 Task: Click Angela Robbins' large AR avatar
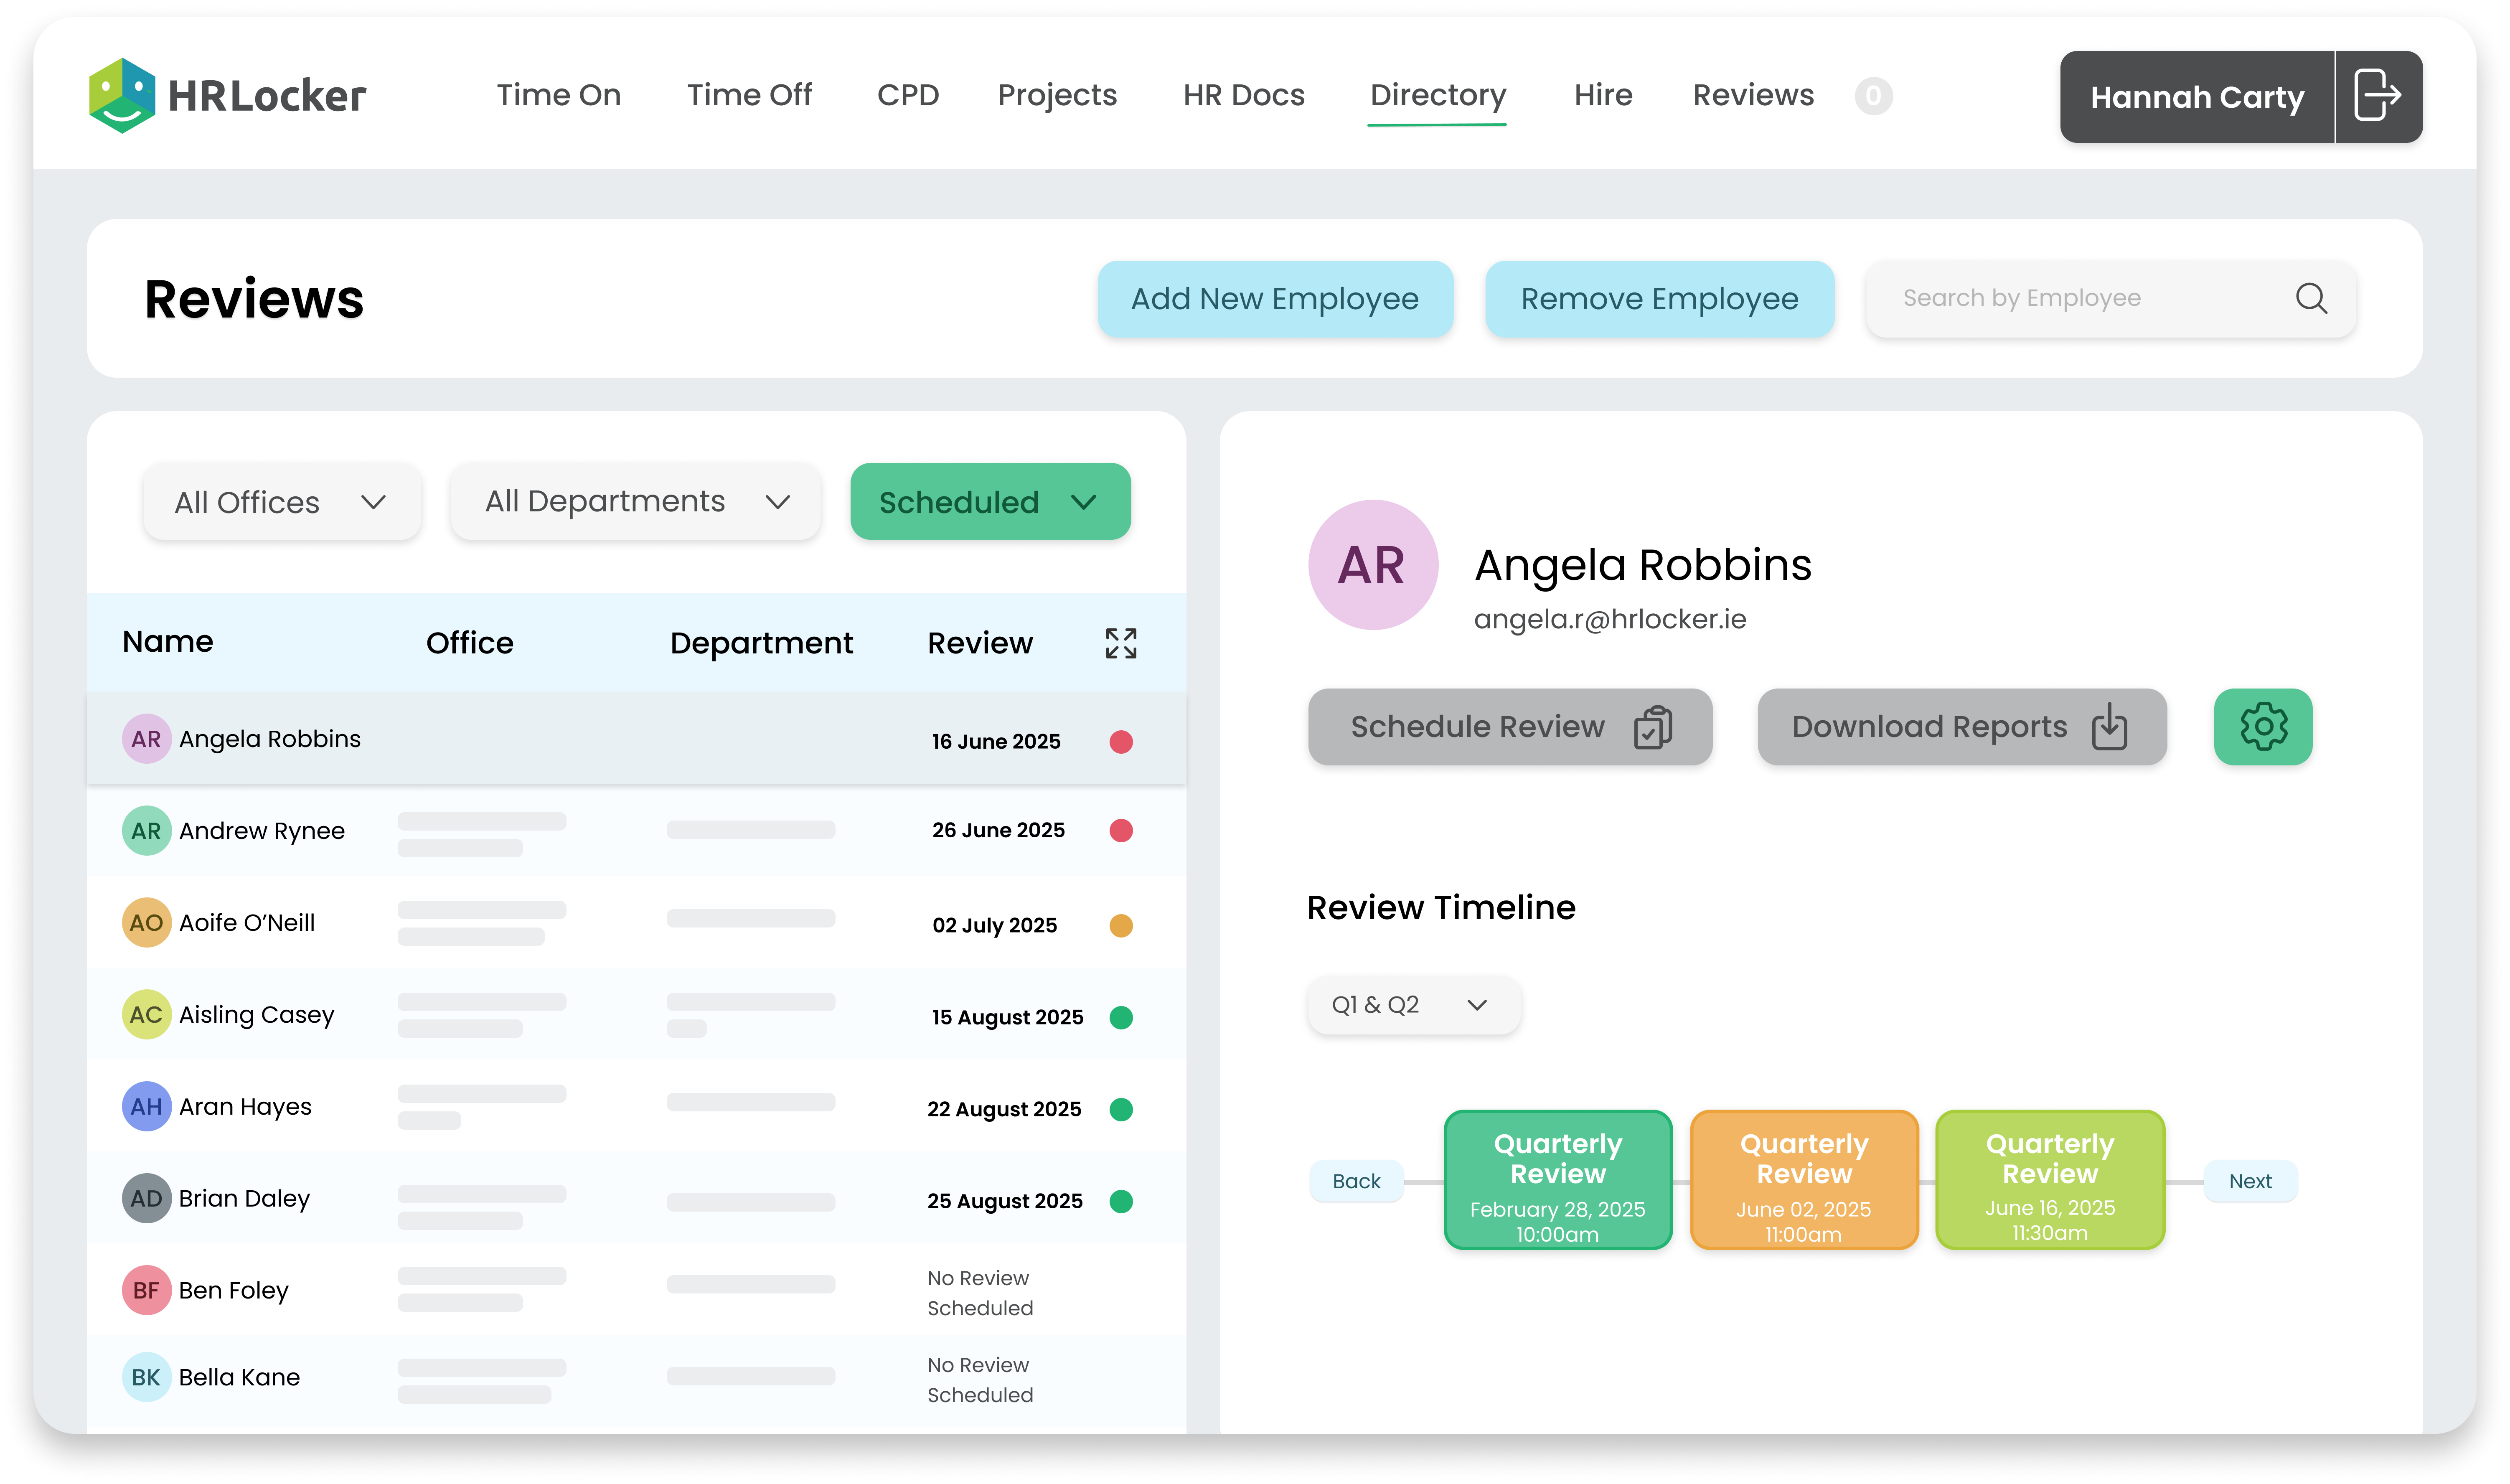pyautogui.click(x=1372, y=565)
